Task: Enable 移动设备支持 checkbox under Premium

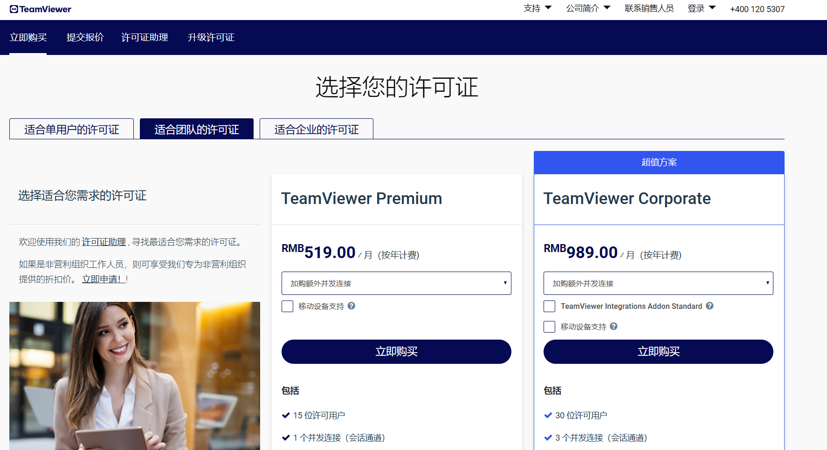Action: [288, 307]
